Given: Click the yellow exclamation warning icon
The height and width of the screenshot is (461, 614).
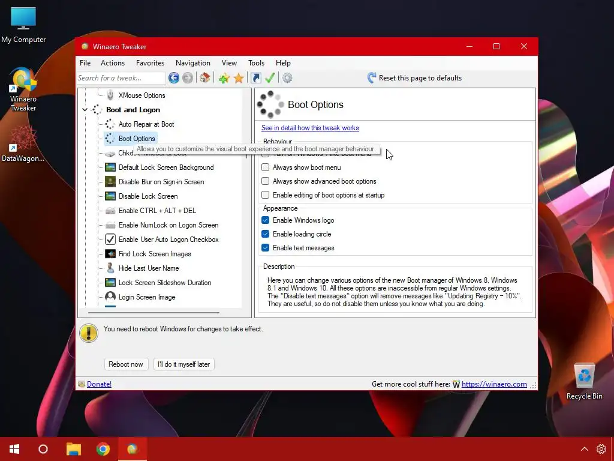Looking at the screenshot, I should 89,333.
